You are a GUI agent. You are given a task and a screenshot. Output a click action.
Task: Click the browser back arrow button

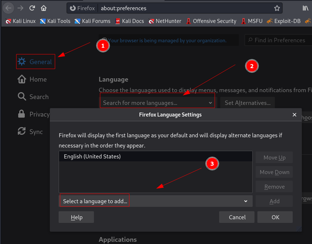(x=8, y=8)
